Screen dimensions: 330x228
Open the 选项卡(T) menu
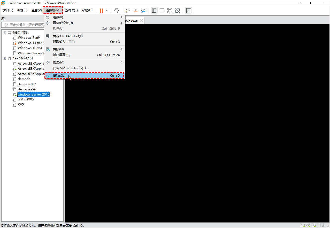[x=71, y=10]
